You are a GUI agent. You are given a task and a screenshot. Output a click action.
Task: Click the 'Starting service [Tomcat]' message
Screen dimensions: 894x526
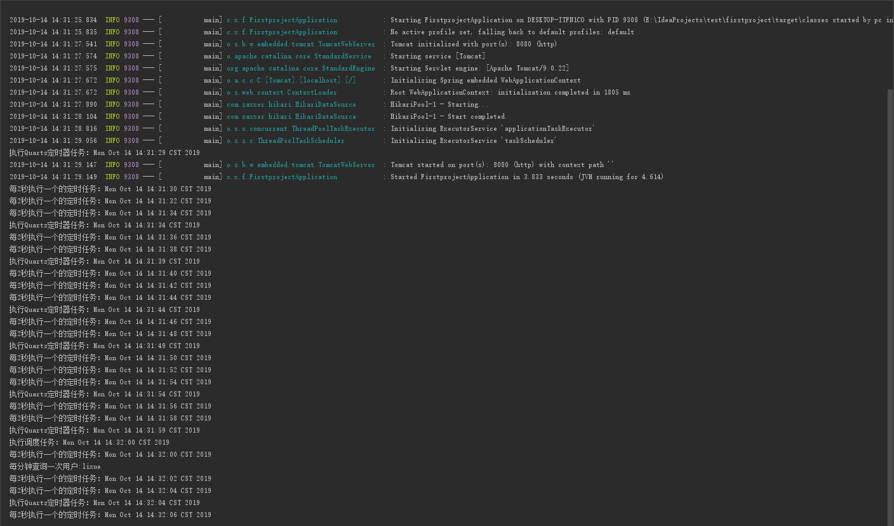point(438,57)
